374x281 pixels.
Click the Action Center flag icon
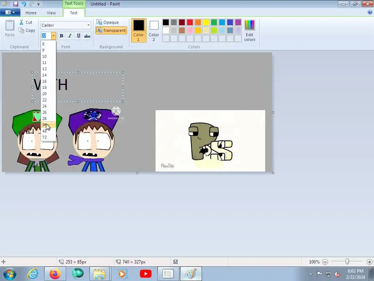point(319,274)
